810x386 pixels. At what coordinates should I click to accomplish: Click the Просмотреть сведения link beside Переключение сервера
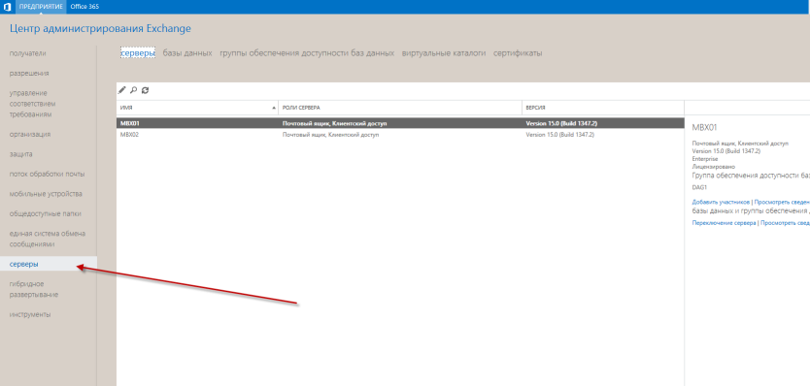coord(785,223)
